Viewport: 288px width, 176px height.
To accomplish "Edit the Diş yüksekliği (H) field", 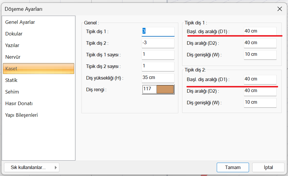I will (x=158, y=78).
